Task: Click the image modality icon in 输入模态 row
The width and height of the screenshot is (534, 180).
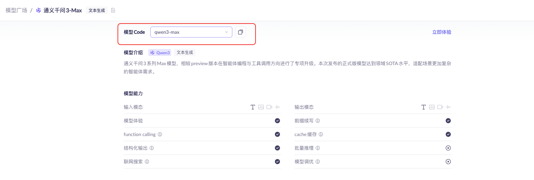Action: coord(261,107)
